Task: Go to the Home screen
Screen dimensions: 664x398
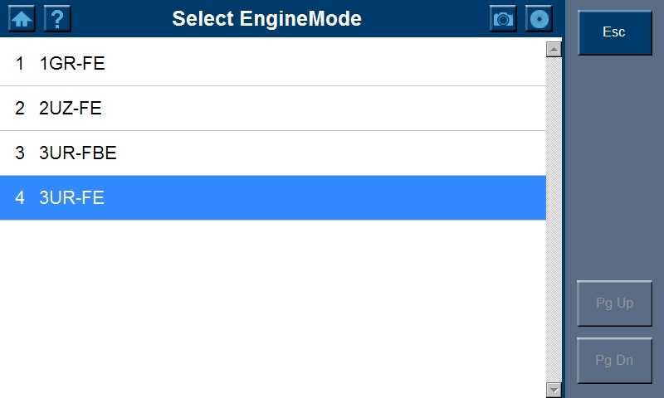Action: [x=22, y=18]
